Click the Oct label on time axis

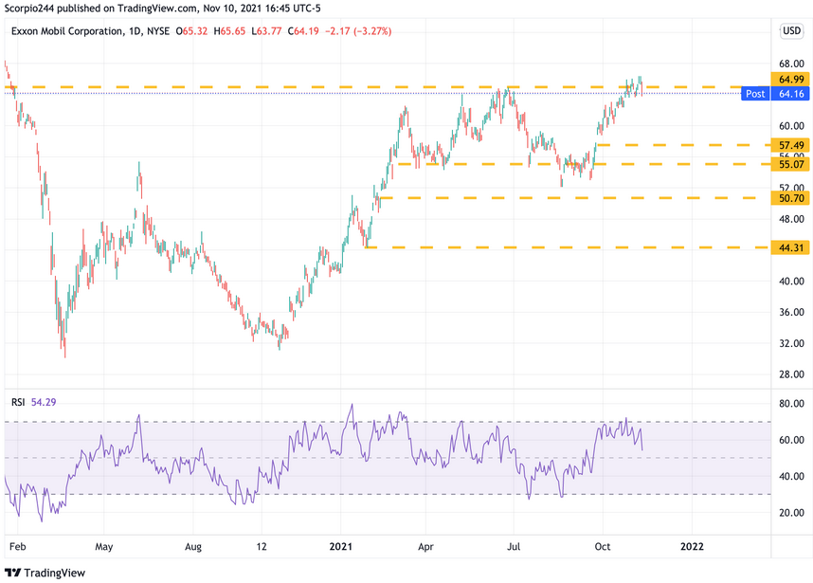pos(603,547)
